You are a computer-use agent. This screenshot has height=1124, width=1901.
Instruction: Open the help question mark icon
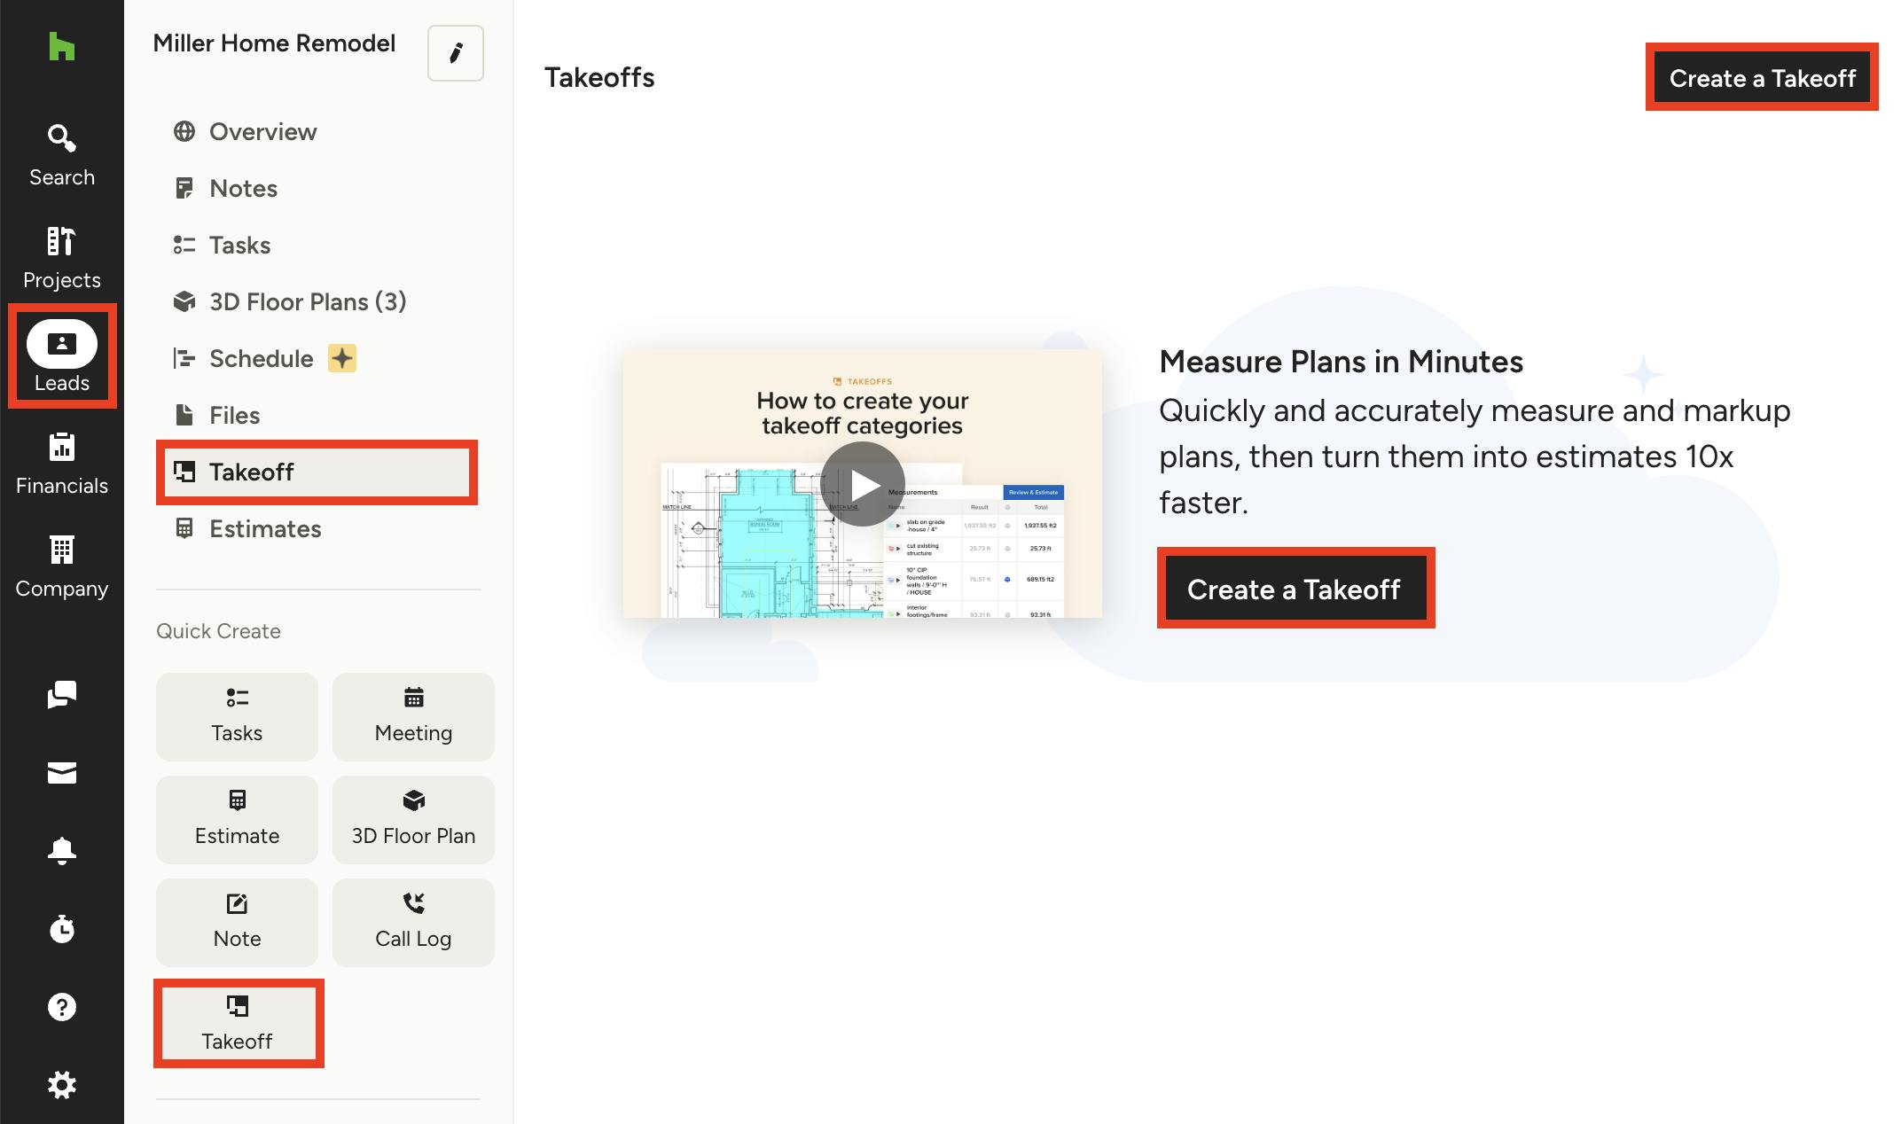[x=61, y=1007]
